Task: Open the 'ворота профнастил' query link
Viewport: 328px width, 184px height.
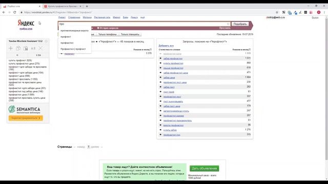Action: 173,125
